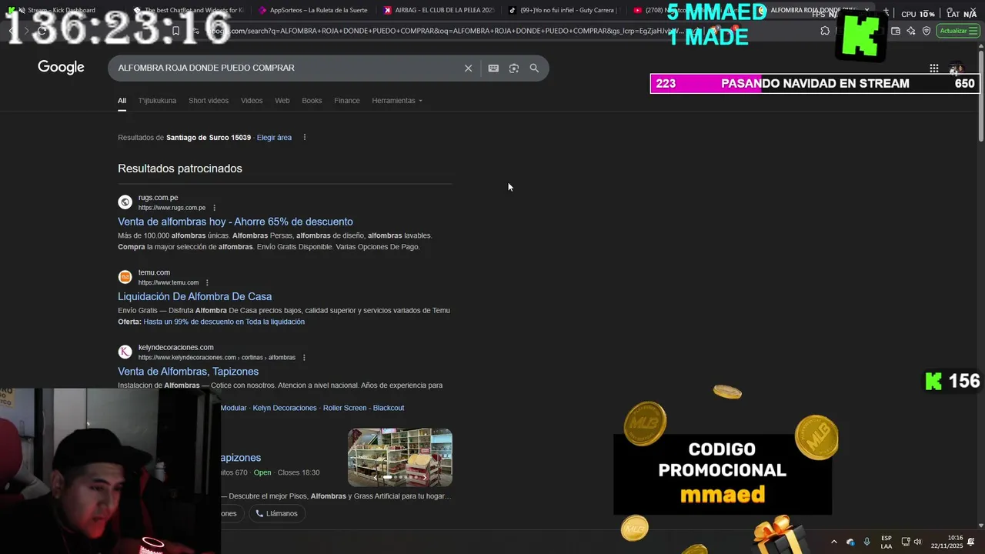Open ad options for rugs.com.pe
Screen dimensions: 985x554
point(215,208)
